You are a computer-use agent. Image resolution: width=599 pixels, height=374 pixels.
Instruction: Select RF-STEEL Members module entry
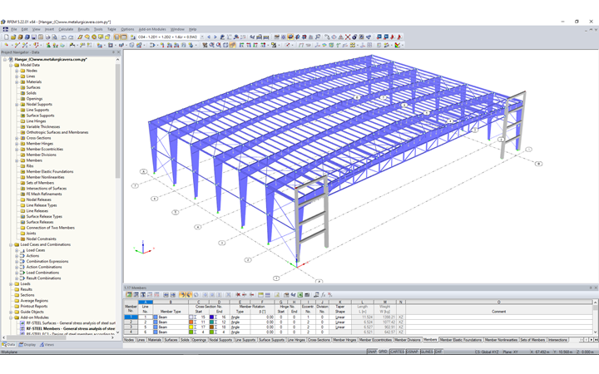coord(70,328)
